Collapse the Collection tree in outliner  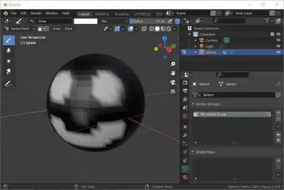point(190,34)
